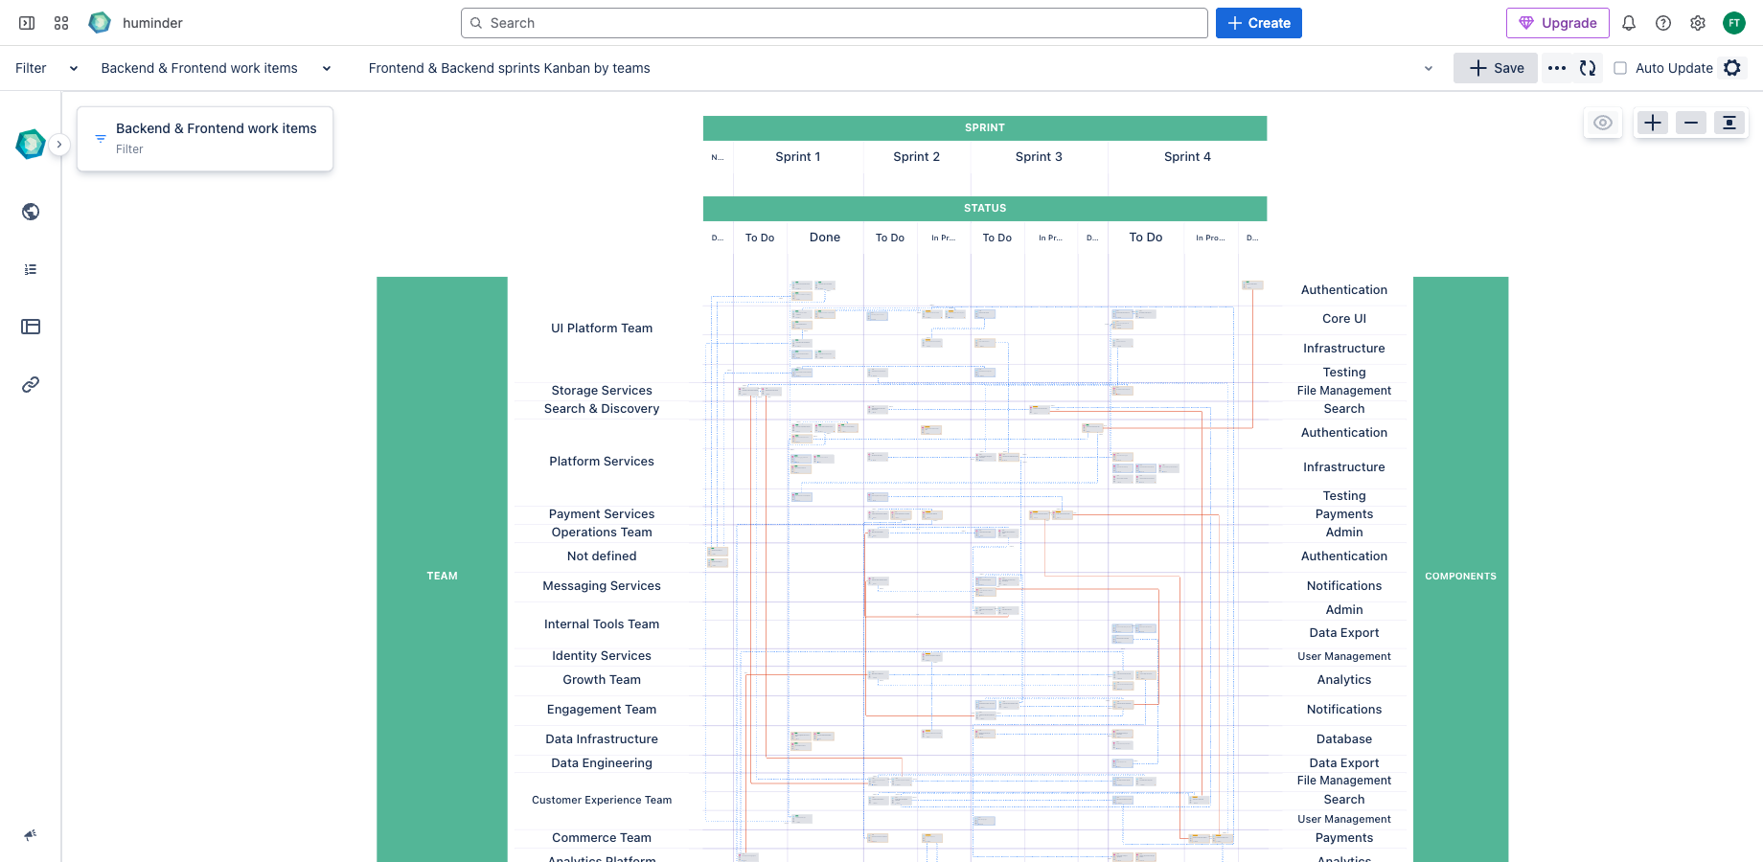The width and height of the screenshot is (1763, 862).
Task: Open the eye visibility options on the board
Action: coord(1602,123)
